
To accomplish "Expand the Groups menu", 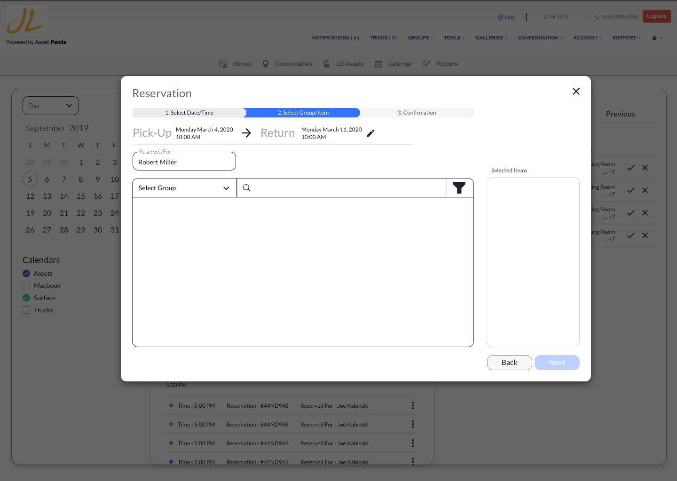I will click(x=421, y=38).
